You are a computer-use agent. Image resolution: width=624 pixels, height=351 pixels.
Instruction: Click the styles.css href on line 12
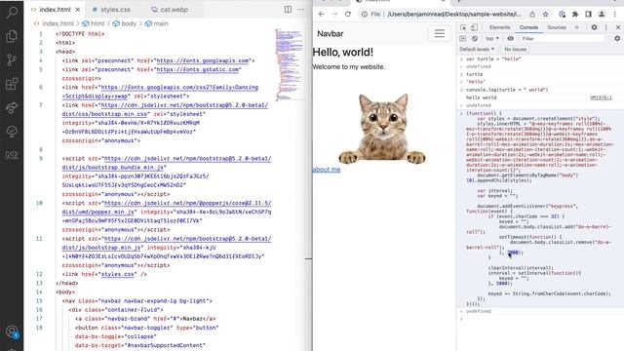click(117, 274)
